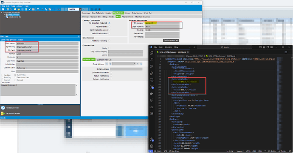Screen dimensions: 293x153
Task: Click the print icon in shipment toolbar
Action: coord(38,9)
